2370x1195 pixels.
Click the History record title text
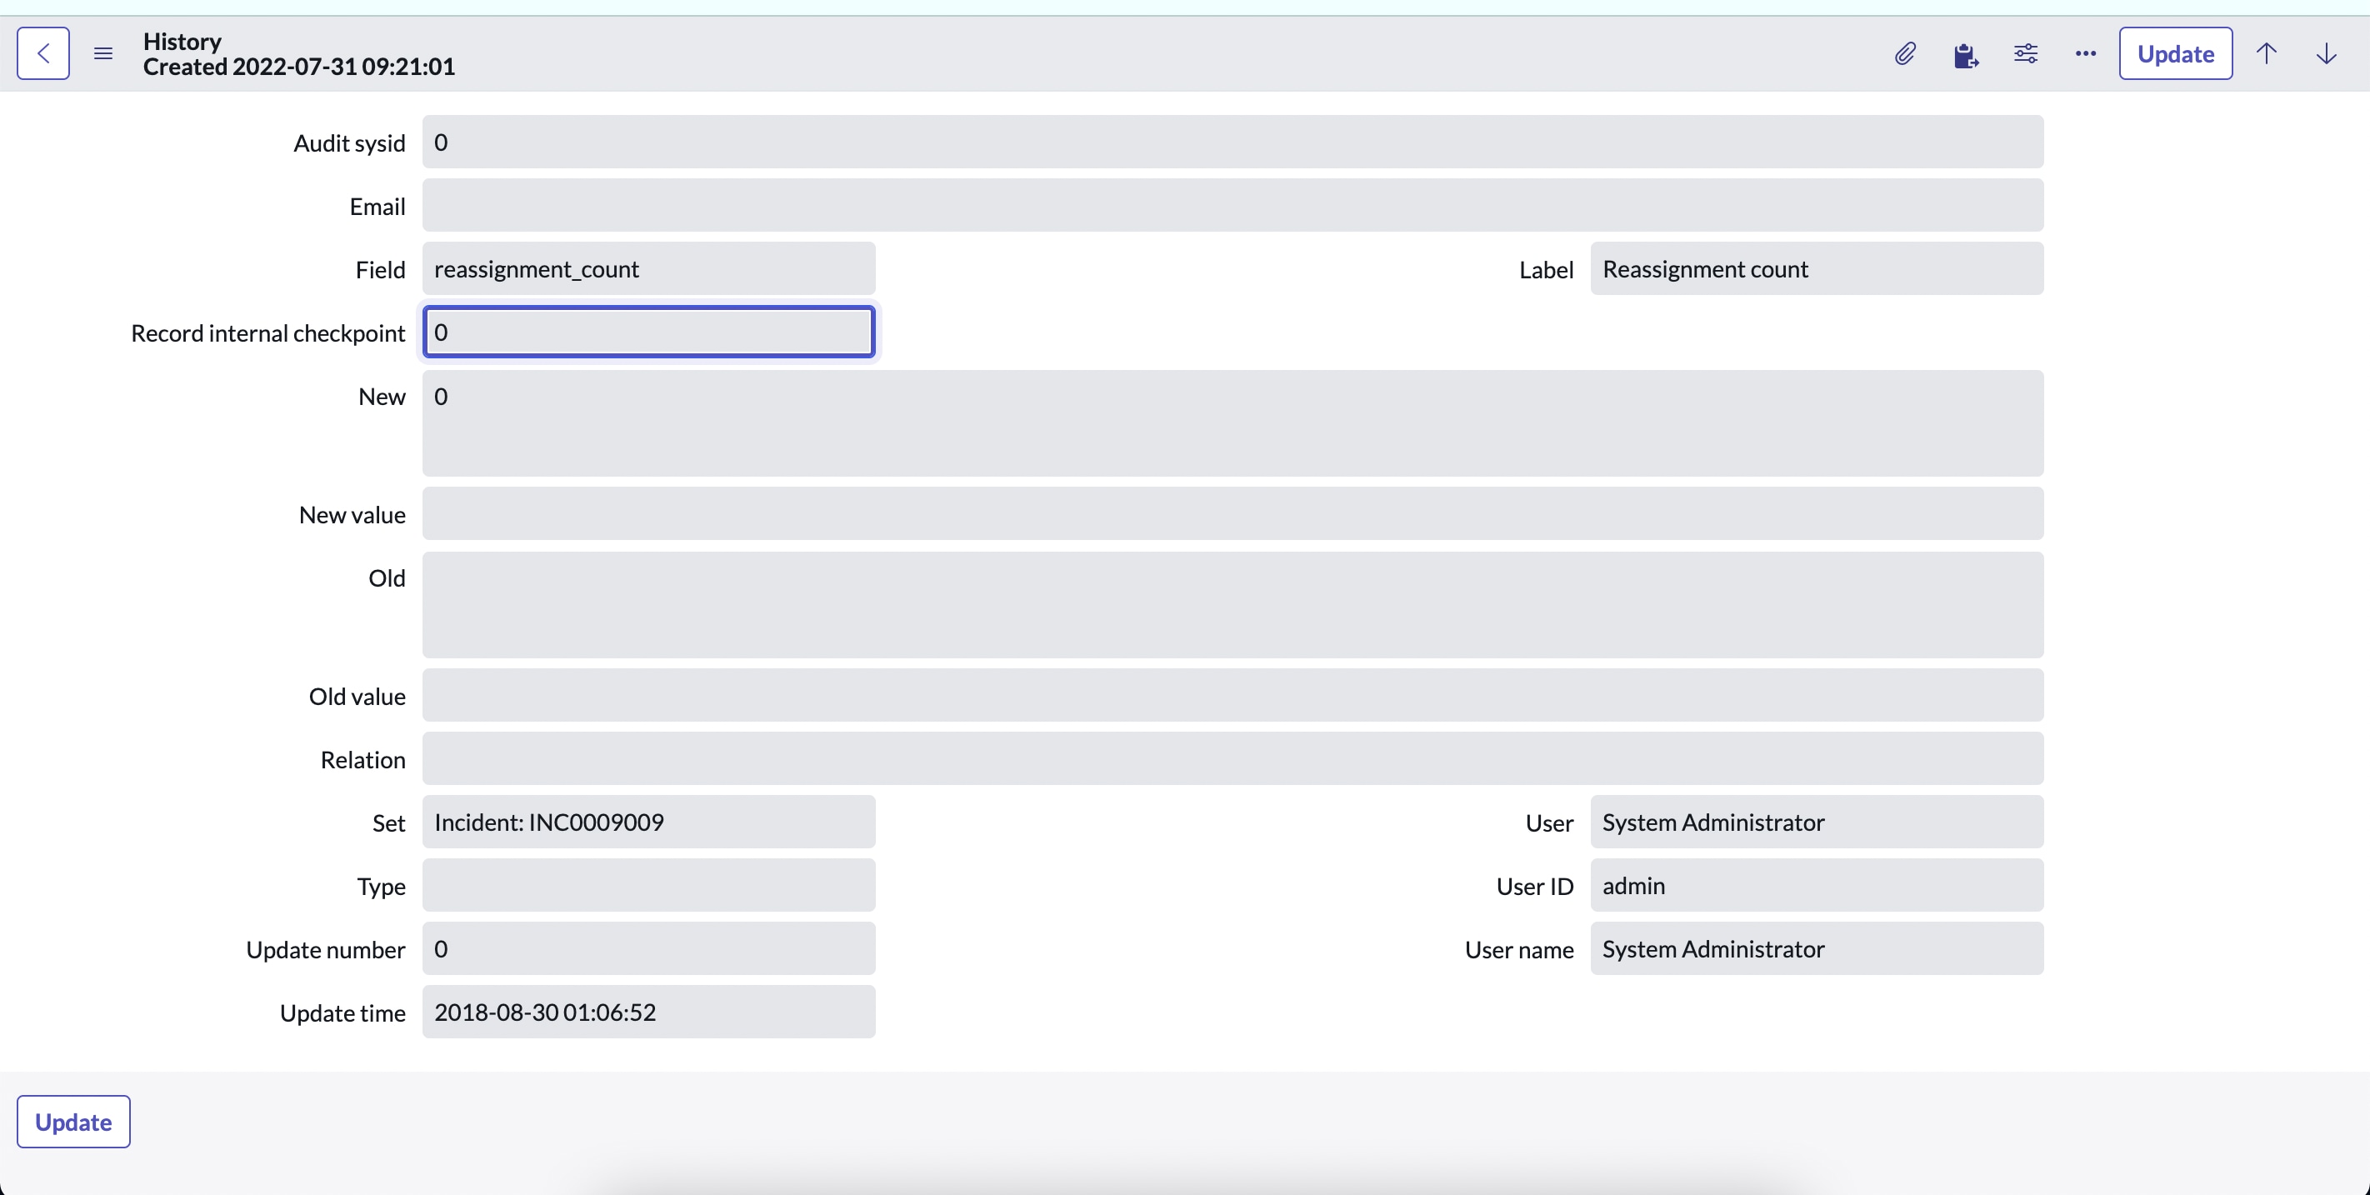(x=182, y=42)
